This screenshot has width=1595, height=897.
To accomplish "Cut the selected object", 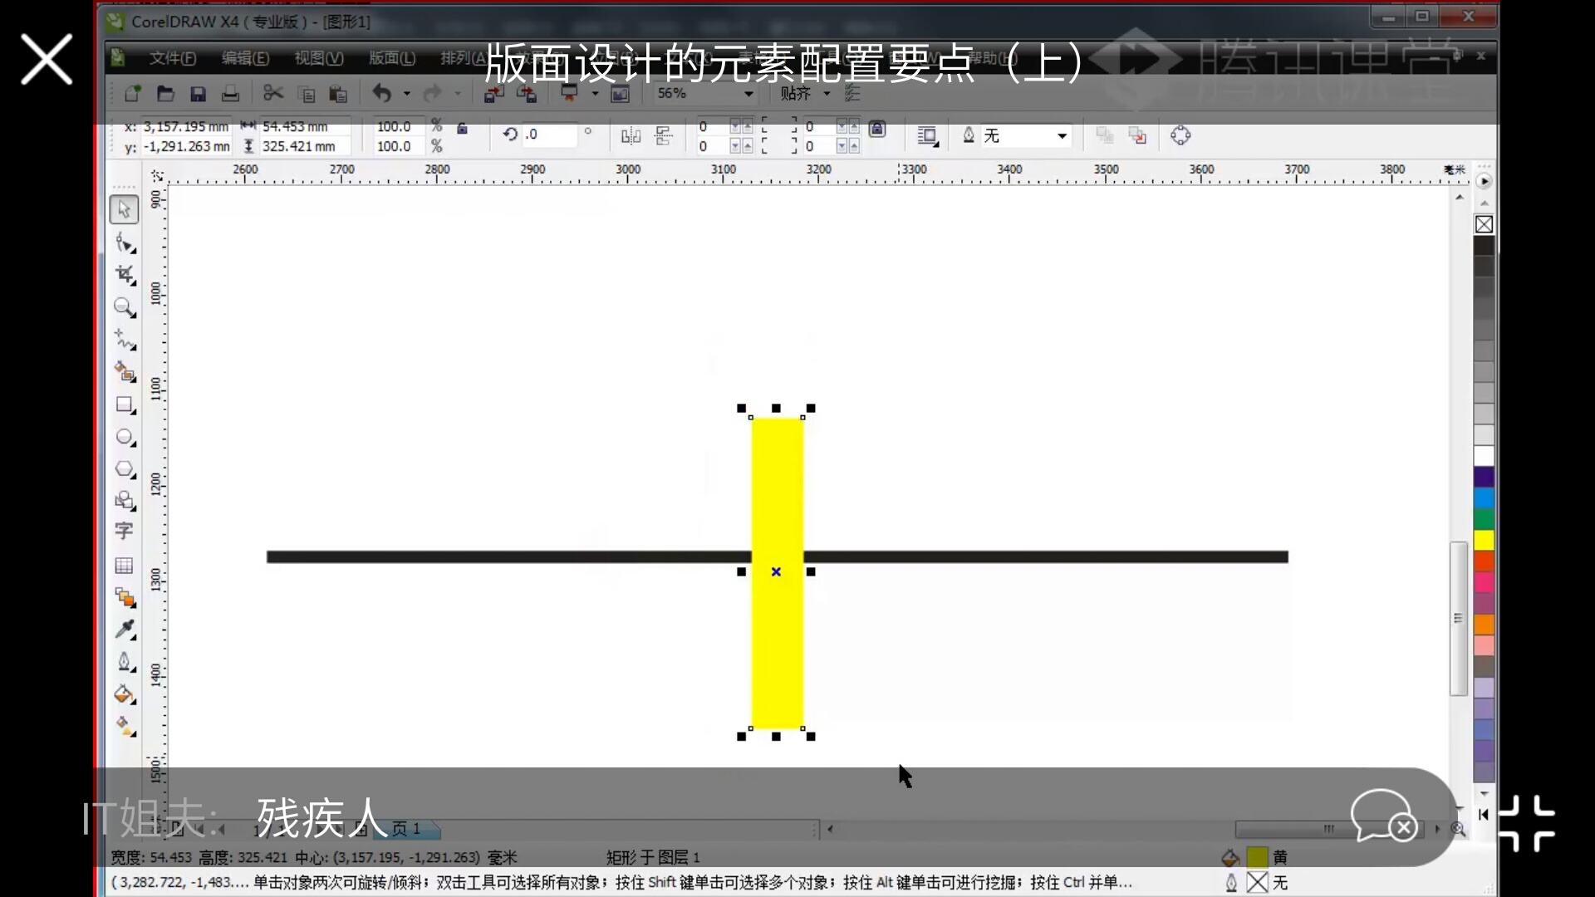I will click(273, 93).
